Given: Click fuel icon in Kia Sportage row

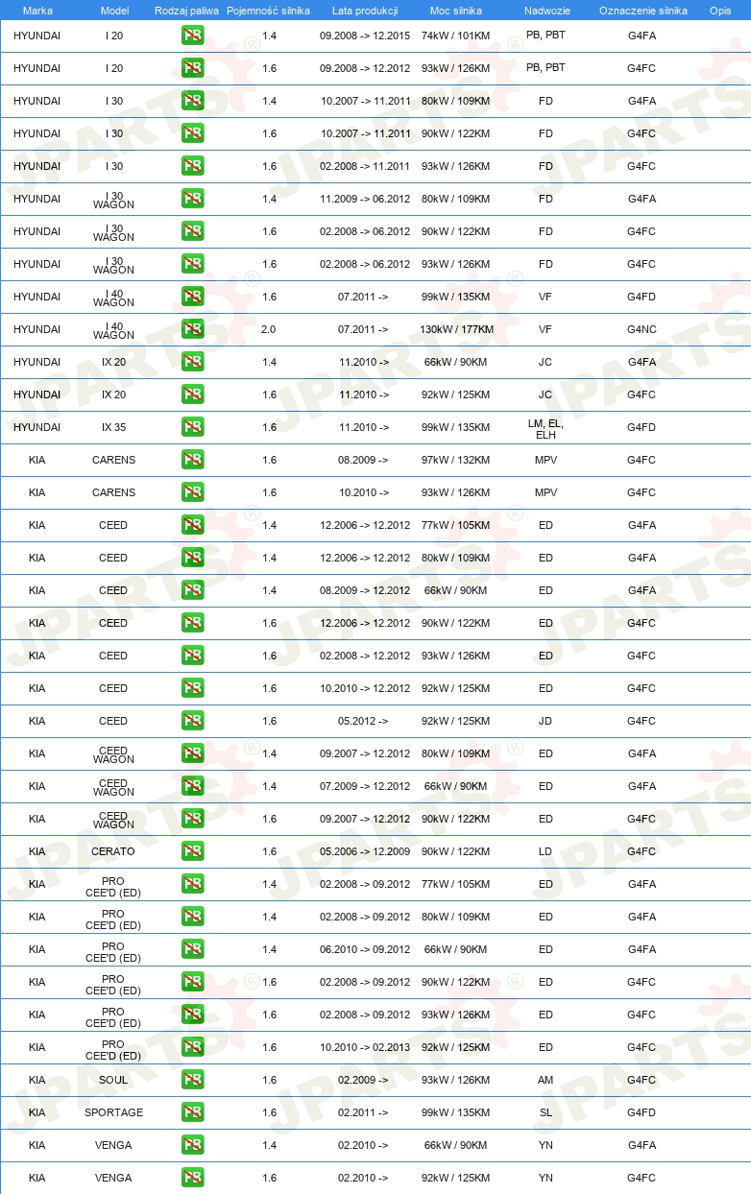Looking at the screenshot, I should coord(192,1112).
